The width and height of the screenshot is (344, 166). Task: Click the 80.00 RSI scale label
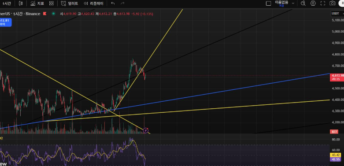tap(336, 140)
